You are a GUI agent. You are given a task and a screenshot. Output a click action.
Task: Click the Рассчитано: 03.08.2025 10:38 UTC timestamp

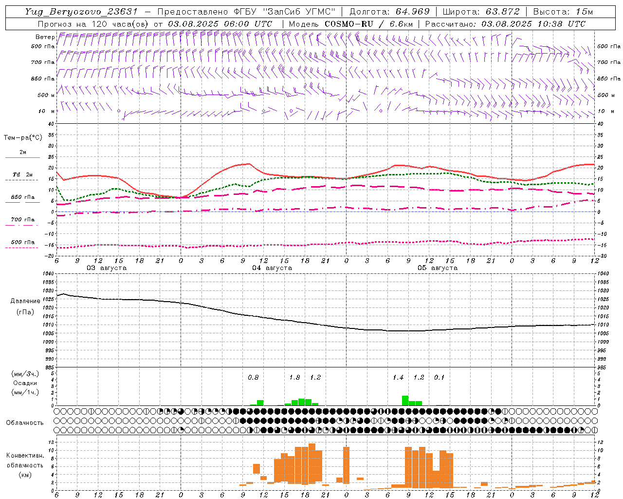(x=505, y=24)
